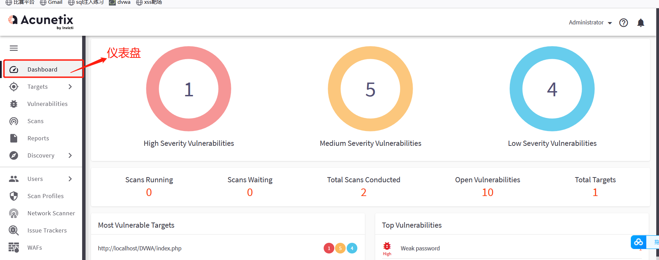Click the Dashboard gauge icon

tap(14, 69)
